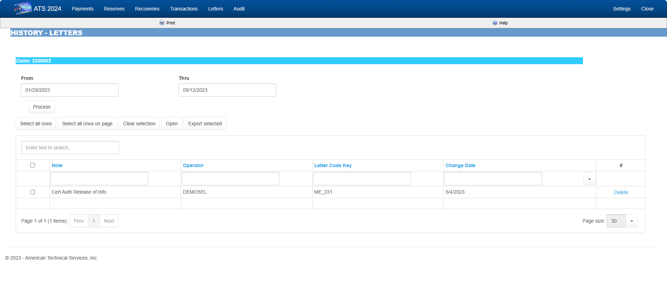Click the Select all rows button
The image size is (667, 284).
(36, 124)
